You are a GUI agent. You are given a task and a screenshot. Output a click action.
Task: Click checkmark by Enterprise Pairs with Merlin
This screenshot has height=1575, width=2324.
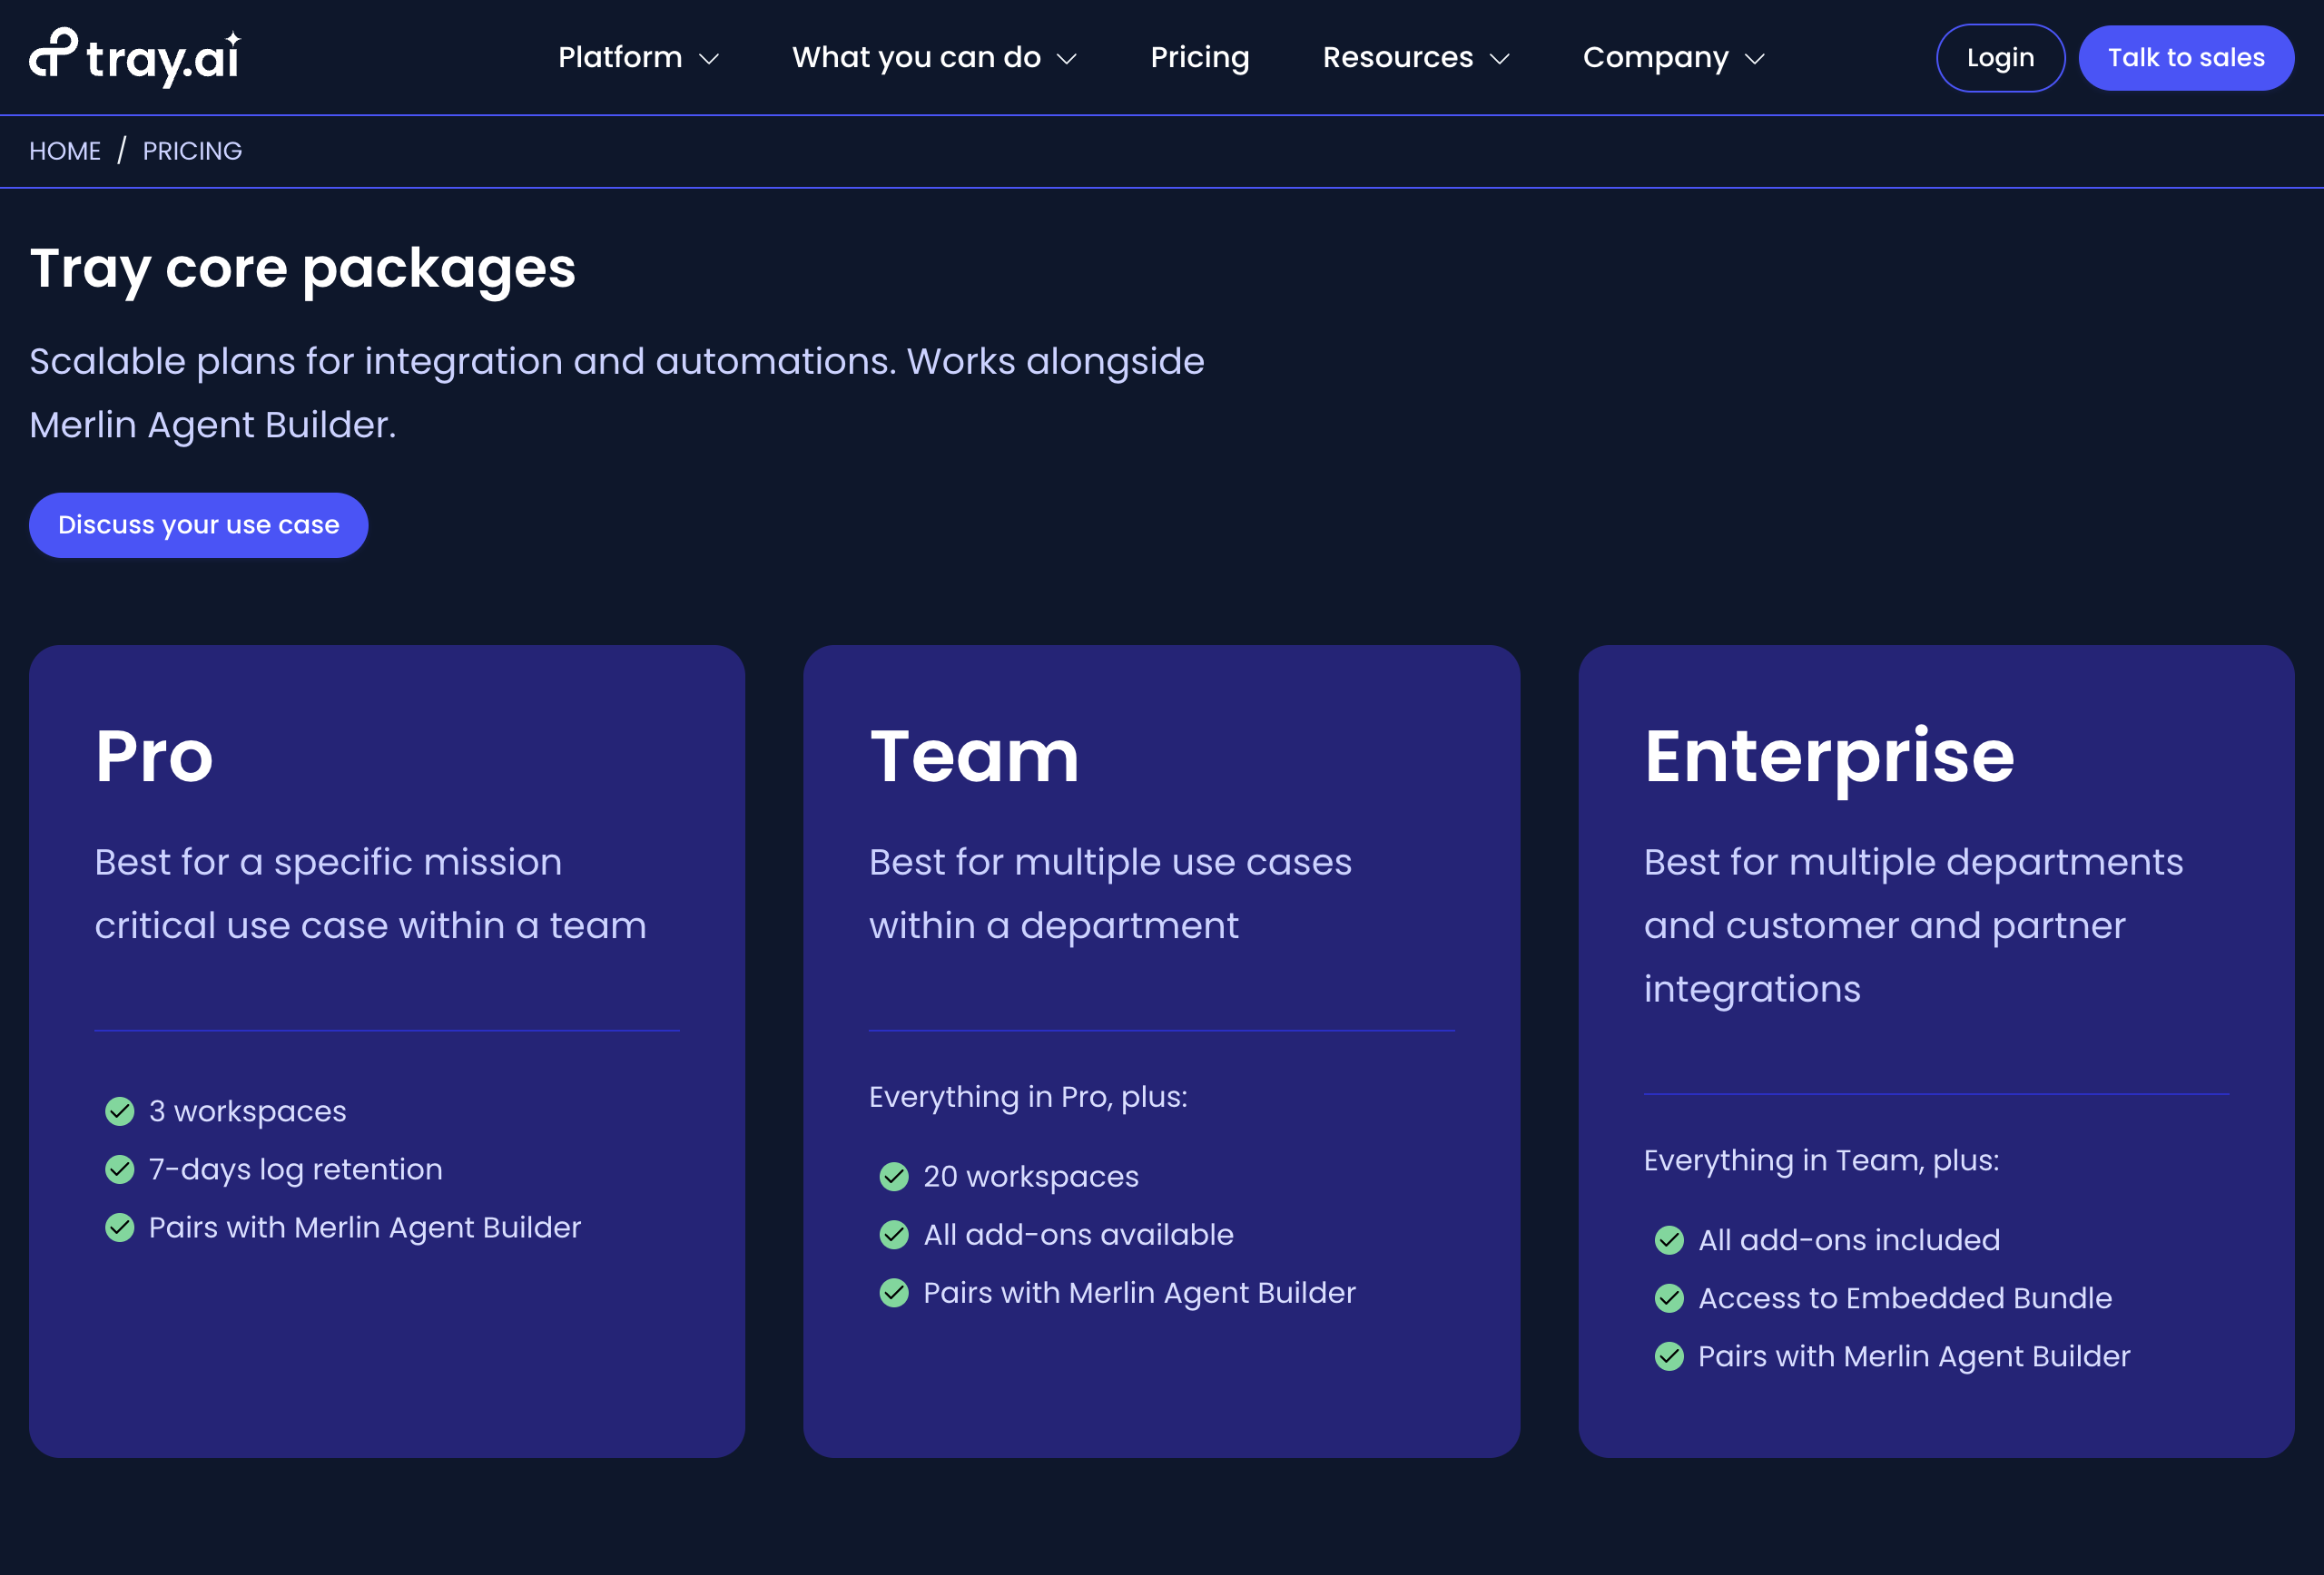[1669, 1356]
